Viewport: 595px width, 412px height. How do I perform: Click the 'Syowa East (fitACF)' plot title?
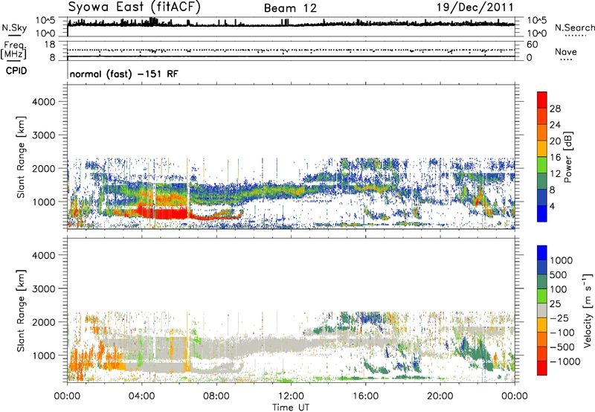coord(135,7)
